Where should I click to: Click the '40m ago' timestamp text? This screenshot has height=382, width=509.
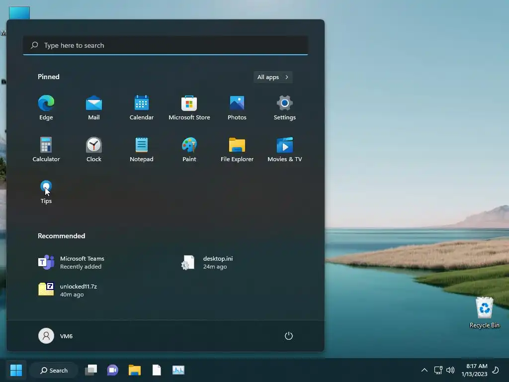[72, 294]
